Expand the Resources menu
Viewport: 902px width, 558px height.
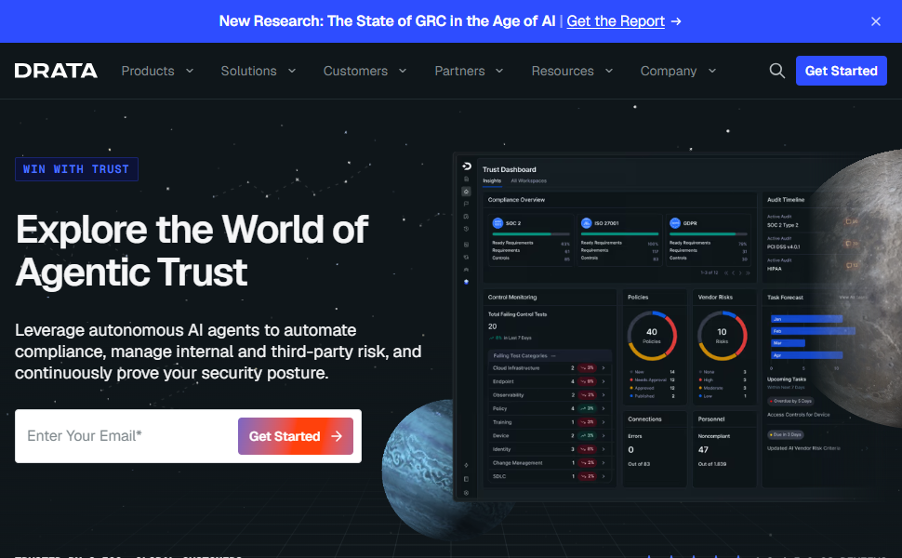[x=572, y=71]
